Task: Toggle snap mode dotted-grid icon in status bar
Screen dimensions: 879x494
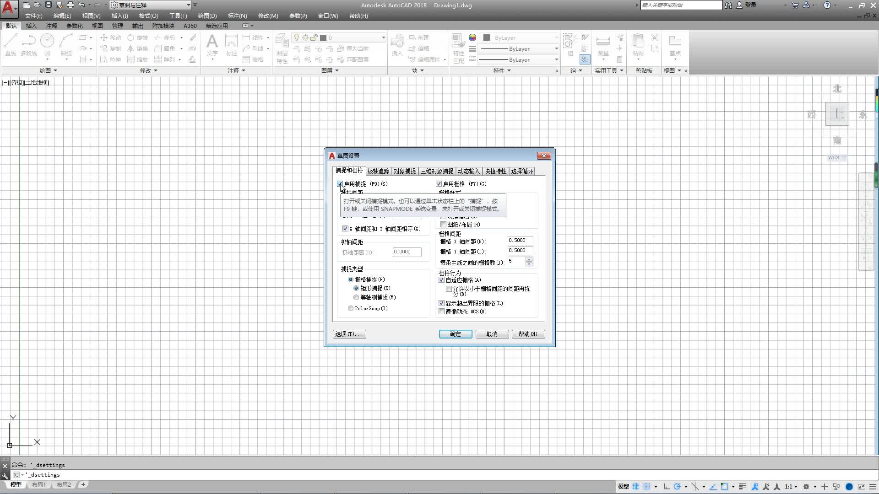Action: (x=646, y=486)
